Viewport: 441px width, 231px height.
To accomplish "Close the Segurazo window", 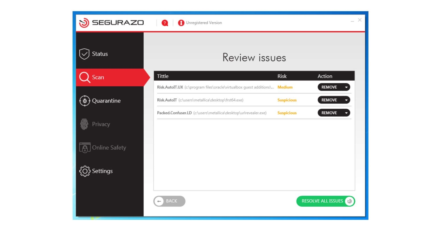I will (360, 20).
